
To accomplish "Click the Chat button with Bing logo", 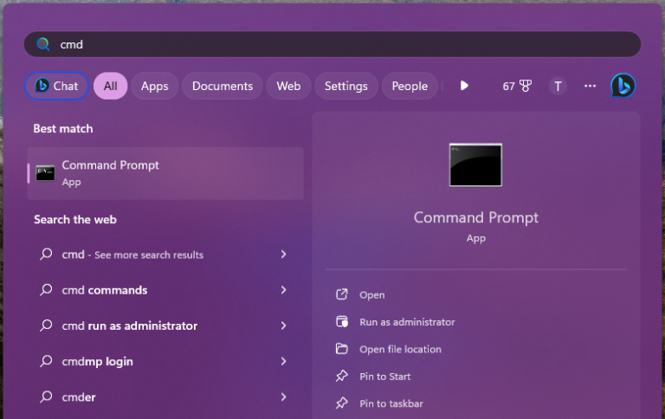I will (56, 86).
